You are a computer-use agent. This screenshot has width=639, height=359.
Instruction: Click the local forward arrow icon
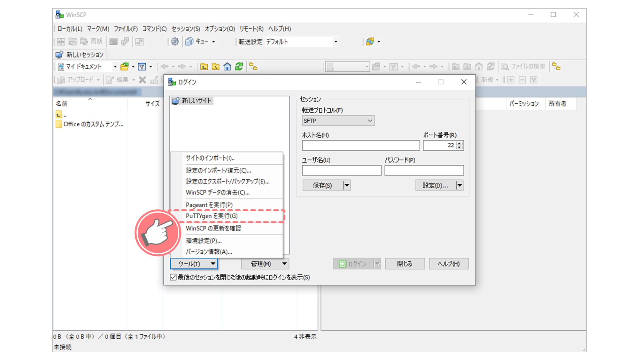pyautogui.click(x=182, y=67)
